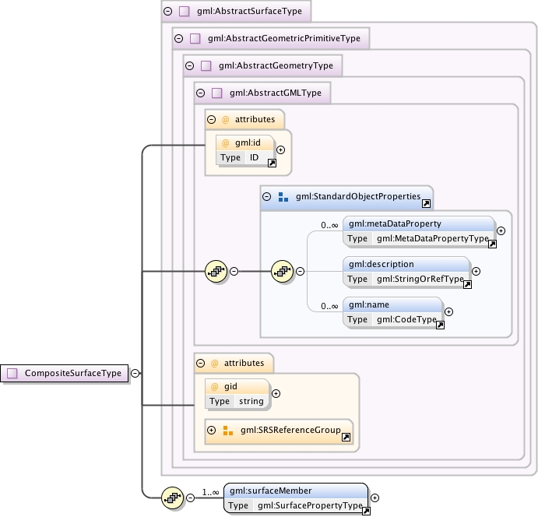Screen dimensions: 538x517
Task: Click the 1..∞ cardinality label of surfaceMember
Action: [210, 492]
